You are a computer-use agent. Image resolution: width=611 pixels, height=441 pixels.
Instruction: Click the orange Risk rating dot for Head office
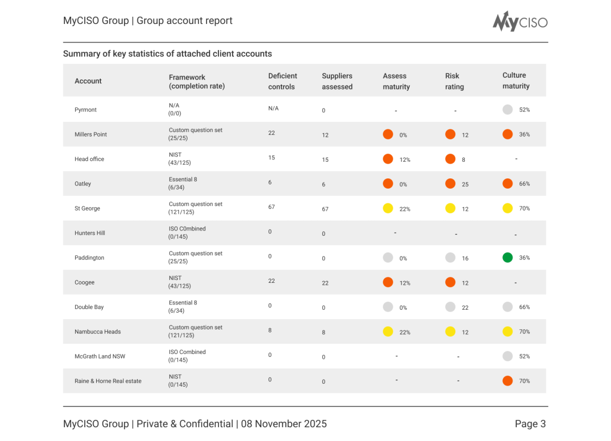[450, 159]
